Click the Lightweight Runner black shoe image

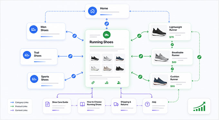pyautogui.click(x=159, y=31)
